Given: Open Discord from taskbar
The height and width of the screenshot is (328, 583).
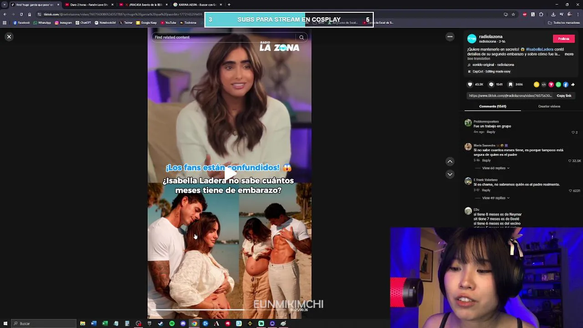Looking at the screenshot, I should point(183,323).
